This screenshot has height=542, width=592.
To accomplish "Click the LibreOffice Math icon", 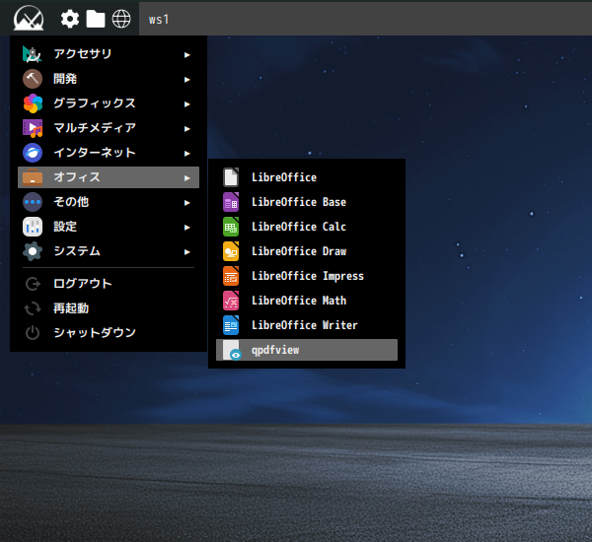I will [x=231, y=301].
